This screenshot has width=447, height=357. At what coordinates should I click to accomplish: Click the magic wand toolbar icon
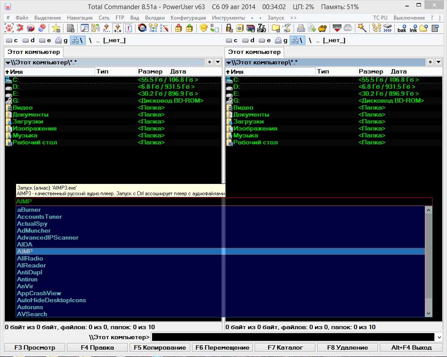362,28
